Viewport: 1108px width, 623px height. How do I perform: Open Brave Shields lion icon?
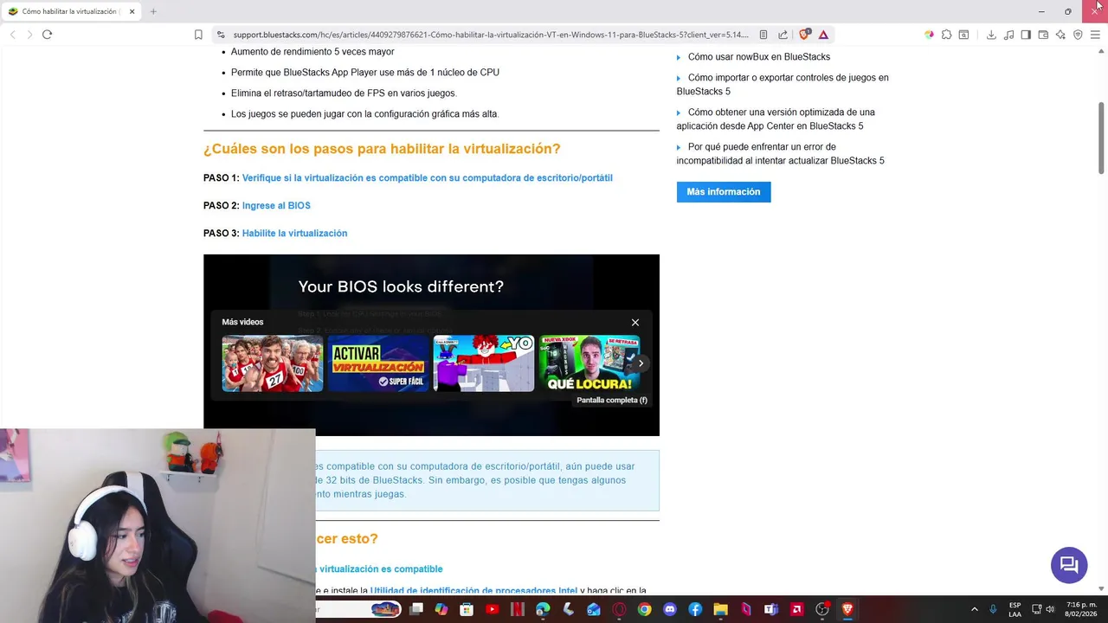click(804, 35)
